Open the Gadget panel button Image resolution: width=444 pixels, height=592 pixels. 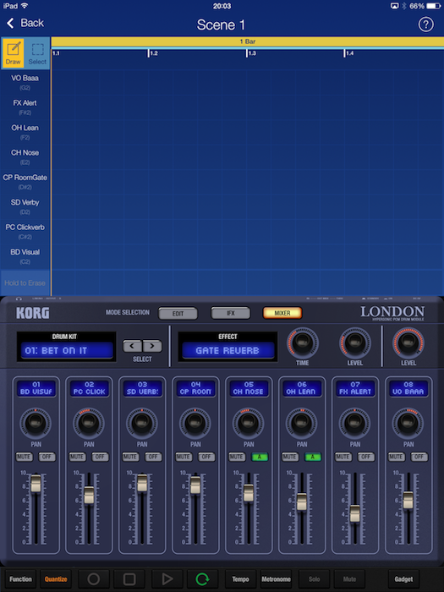coord(403,578)
